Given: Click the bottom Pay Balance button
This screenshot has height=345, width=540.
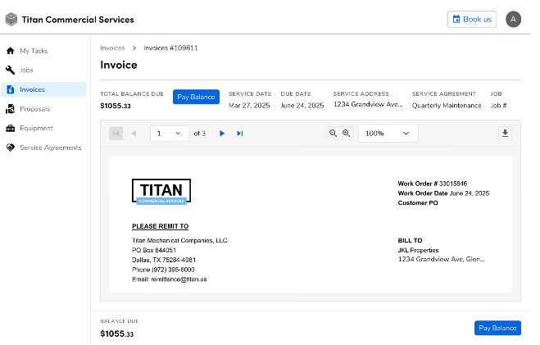Looking at the screenshot, I should tap(497, 328).
